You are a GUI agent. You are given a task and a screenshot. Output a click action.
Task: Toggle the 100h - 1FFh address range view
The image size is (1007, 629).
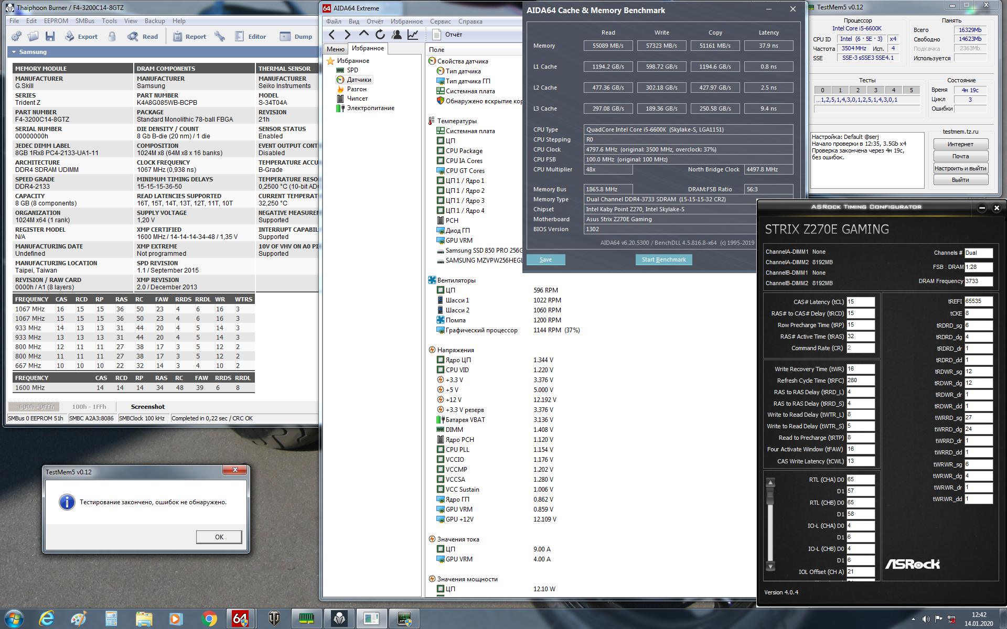pos(89,407)
